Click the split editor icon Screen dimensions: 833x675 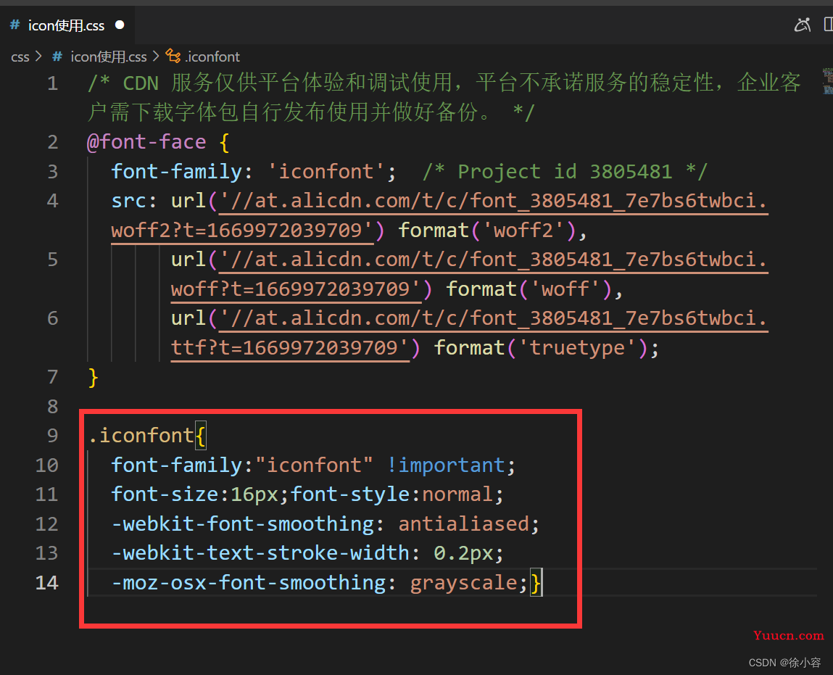click(x=828, y=25)
